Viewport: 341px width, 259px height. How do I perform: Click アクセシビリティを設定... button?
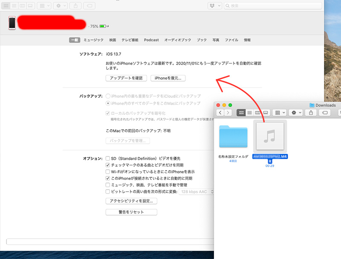(x=131, y=201)
